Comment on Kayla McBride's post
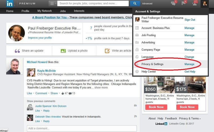Image resolution: width=214 pixels, height=132 pixels. coord(41,93)
